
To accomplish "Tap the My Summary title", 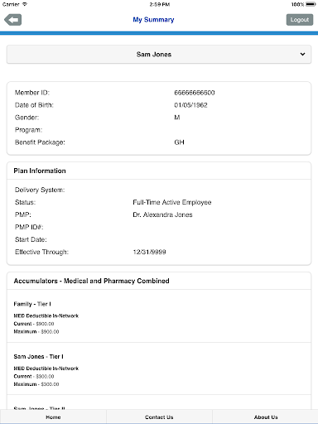I will click(x=153, y=20).
